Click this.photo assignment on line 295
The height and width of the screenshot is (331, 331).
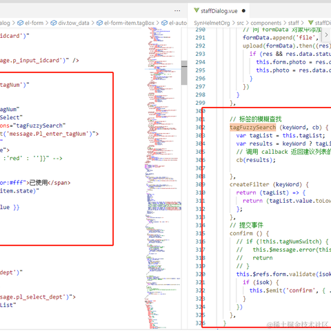pos(272,70)
